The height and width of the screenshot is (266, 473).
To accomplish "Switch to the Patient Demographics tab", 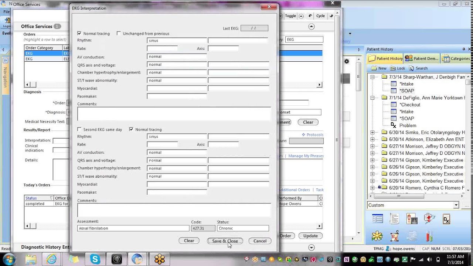I will [x=422, y=58].
